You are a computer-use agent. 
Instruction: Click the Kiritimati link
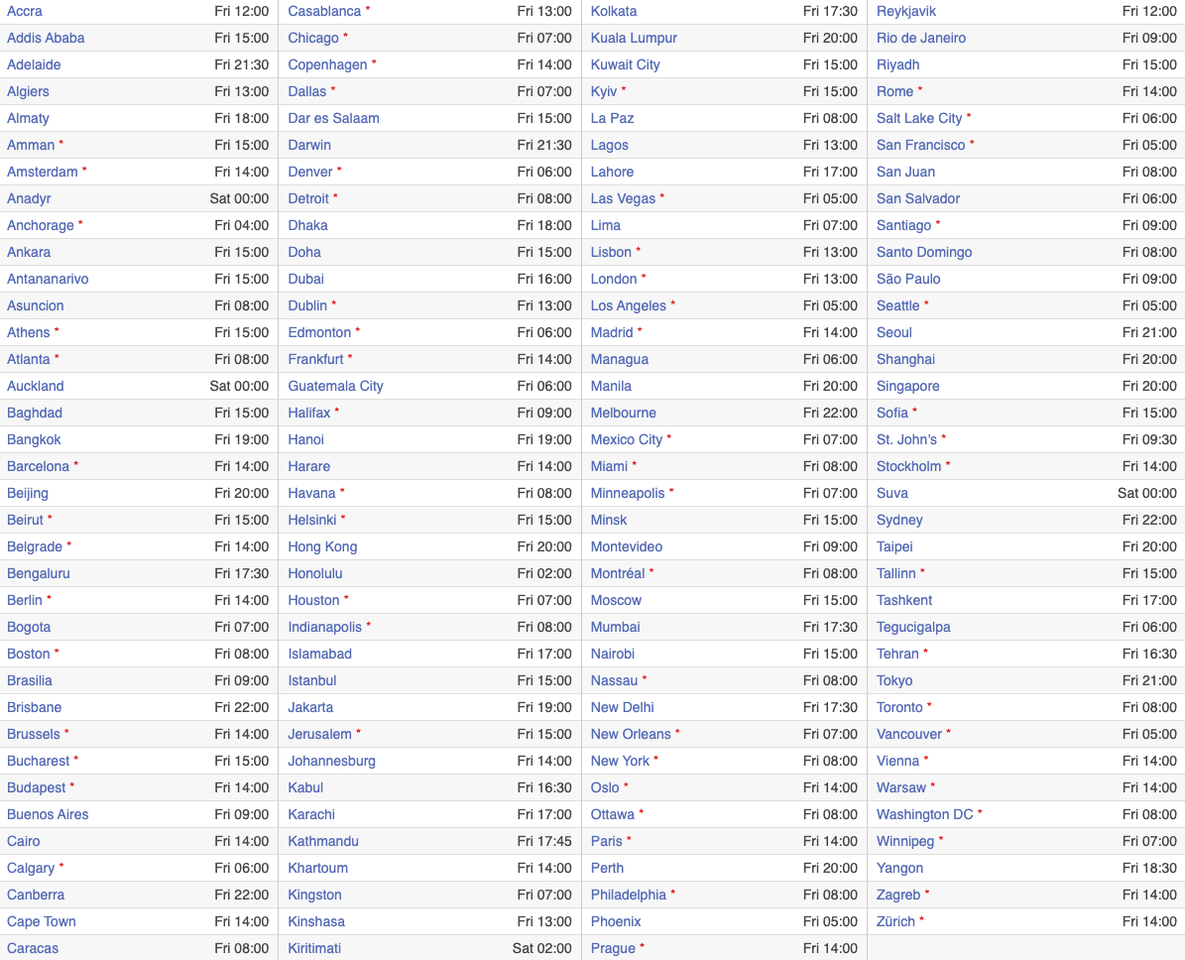pyautogui.click(x=314, y=948)
